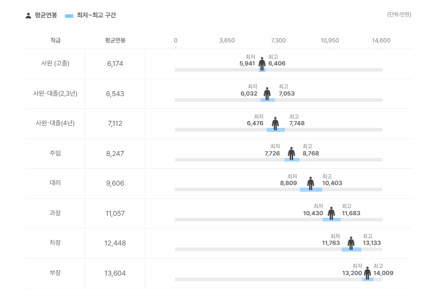Click the 5,941 minimum salary value
This screenshot has width=437, height=295.
click(x=247, y=63)
